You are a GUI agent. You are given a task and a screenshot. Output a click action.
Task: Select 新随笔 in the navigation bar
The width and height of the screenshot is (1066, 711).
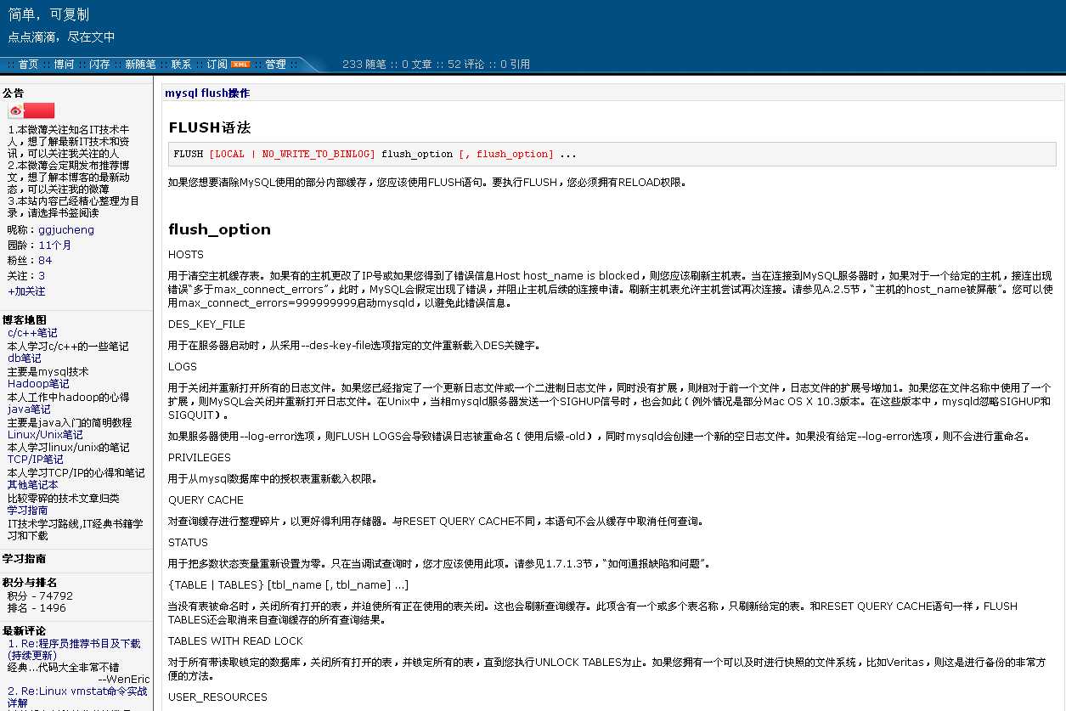click(140, 65)
